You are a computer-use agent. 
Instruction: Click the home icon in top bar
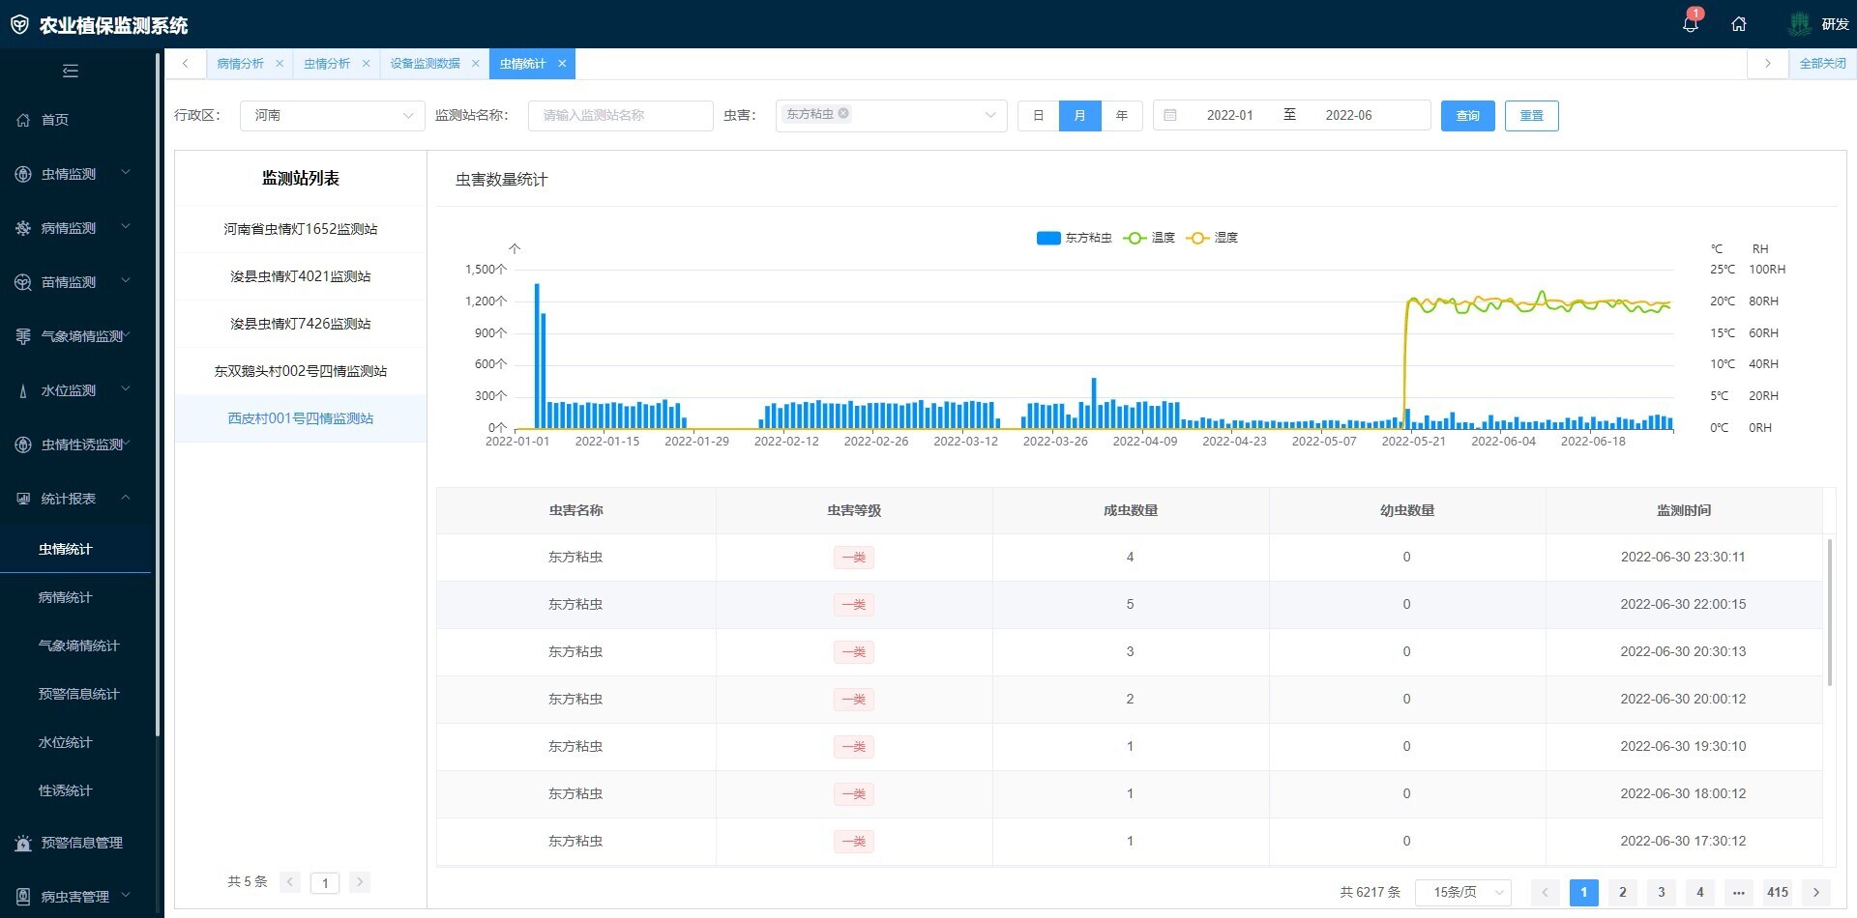click(1738, 24)
